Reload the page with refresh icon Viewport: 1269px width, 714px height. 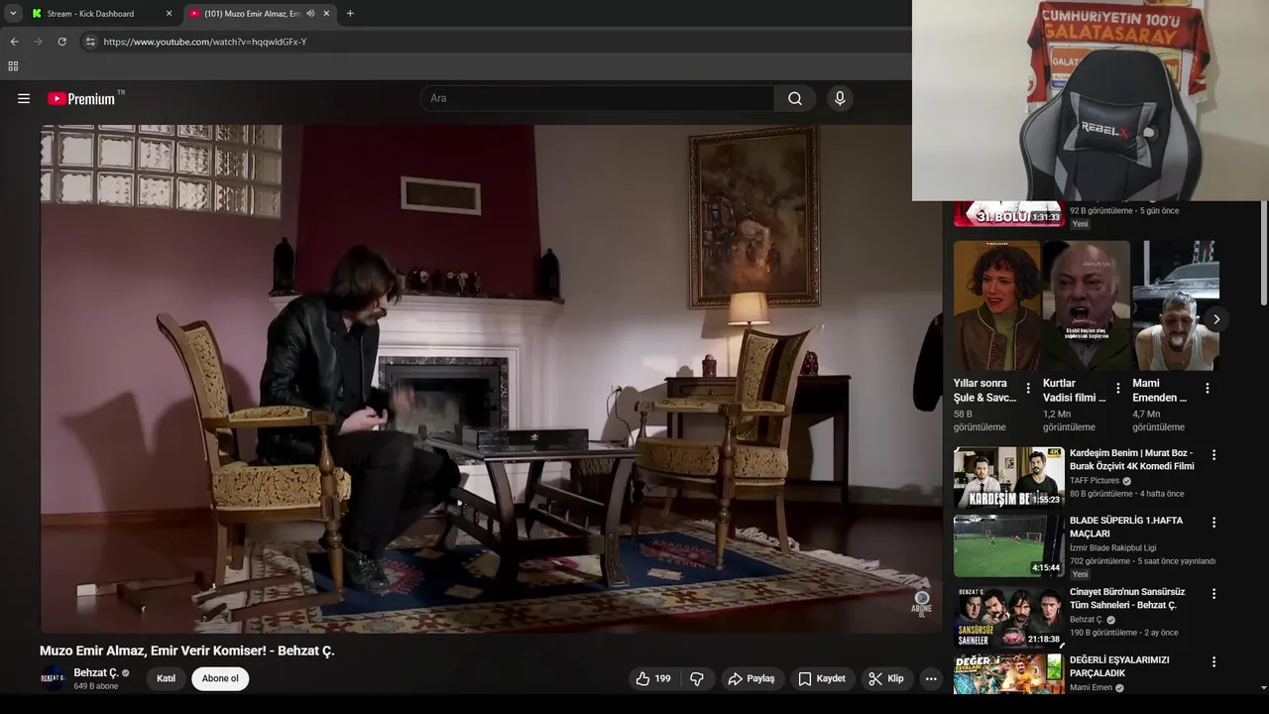[61, 42]
